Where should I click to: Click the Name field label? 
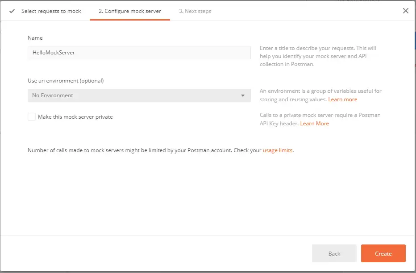click(x=35, y=38)
